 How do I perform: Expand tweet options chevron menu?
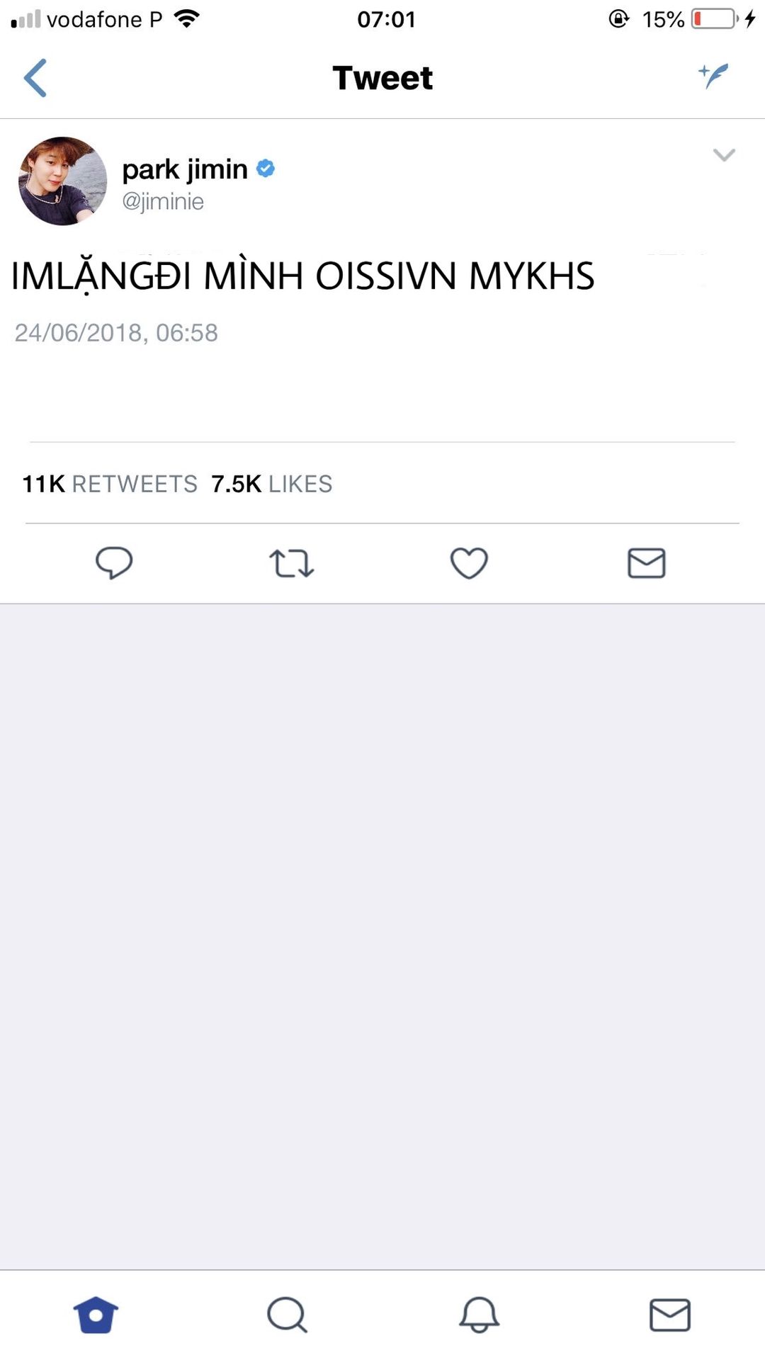click(x=724, y=155)
